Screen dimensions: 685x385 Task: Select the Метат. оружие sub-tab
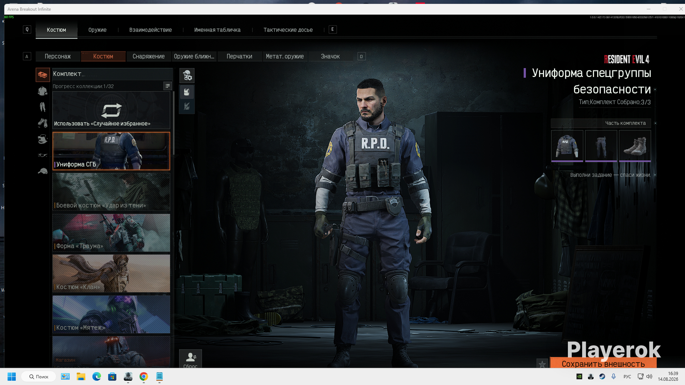click(x=285, y=56)
